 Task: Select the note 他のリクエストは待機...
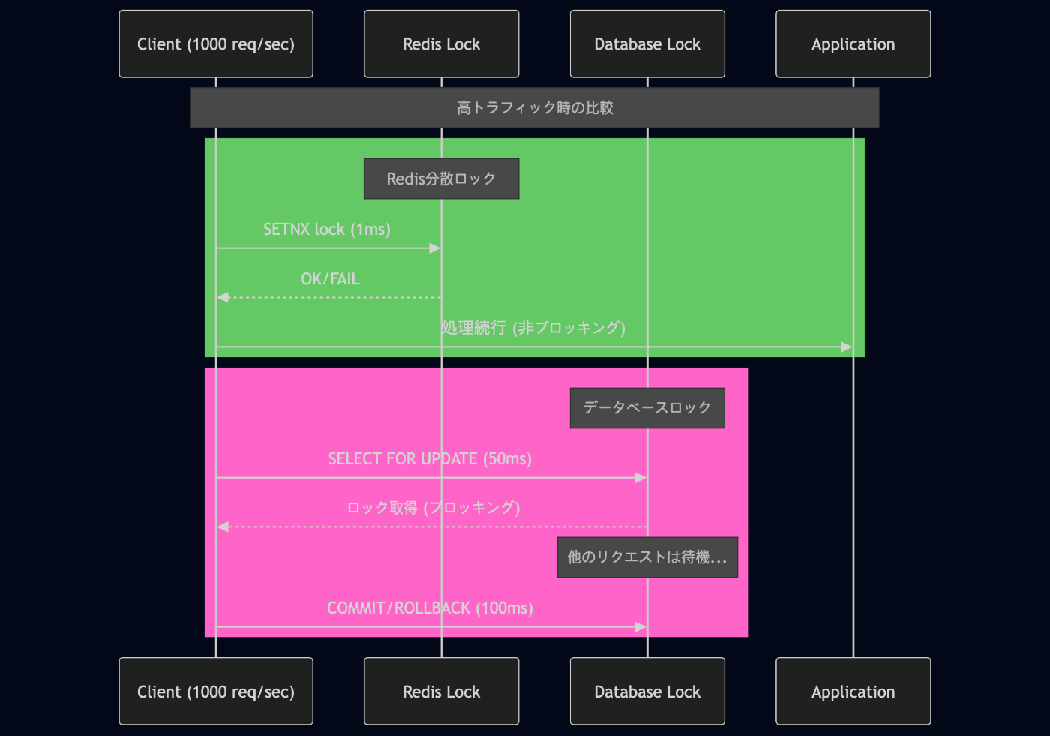[x=647, y=557]
